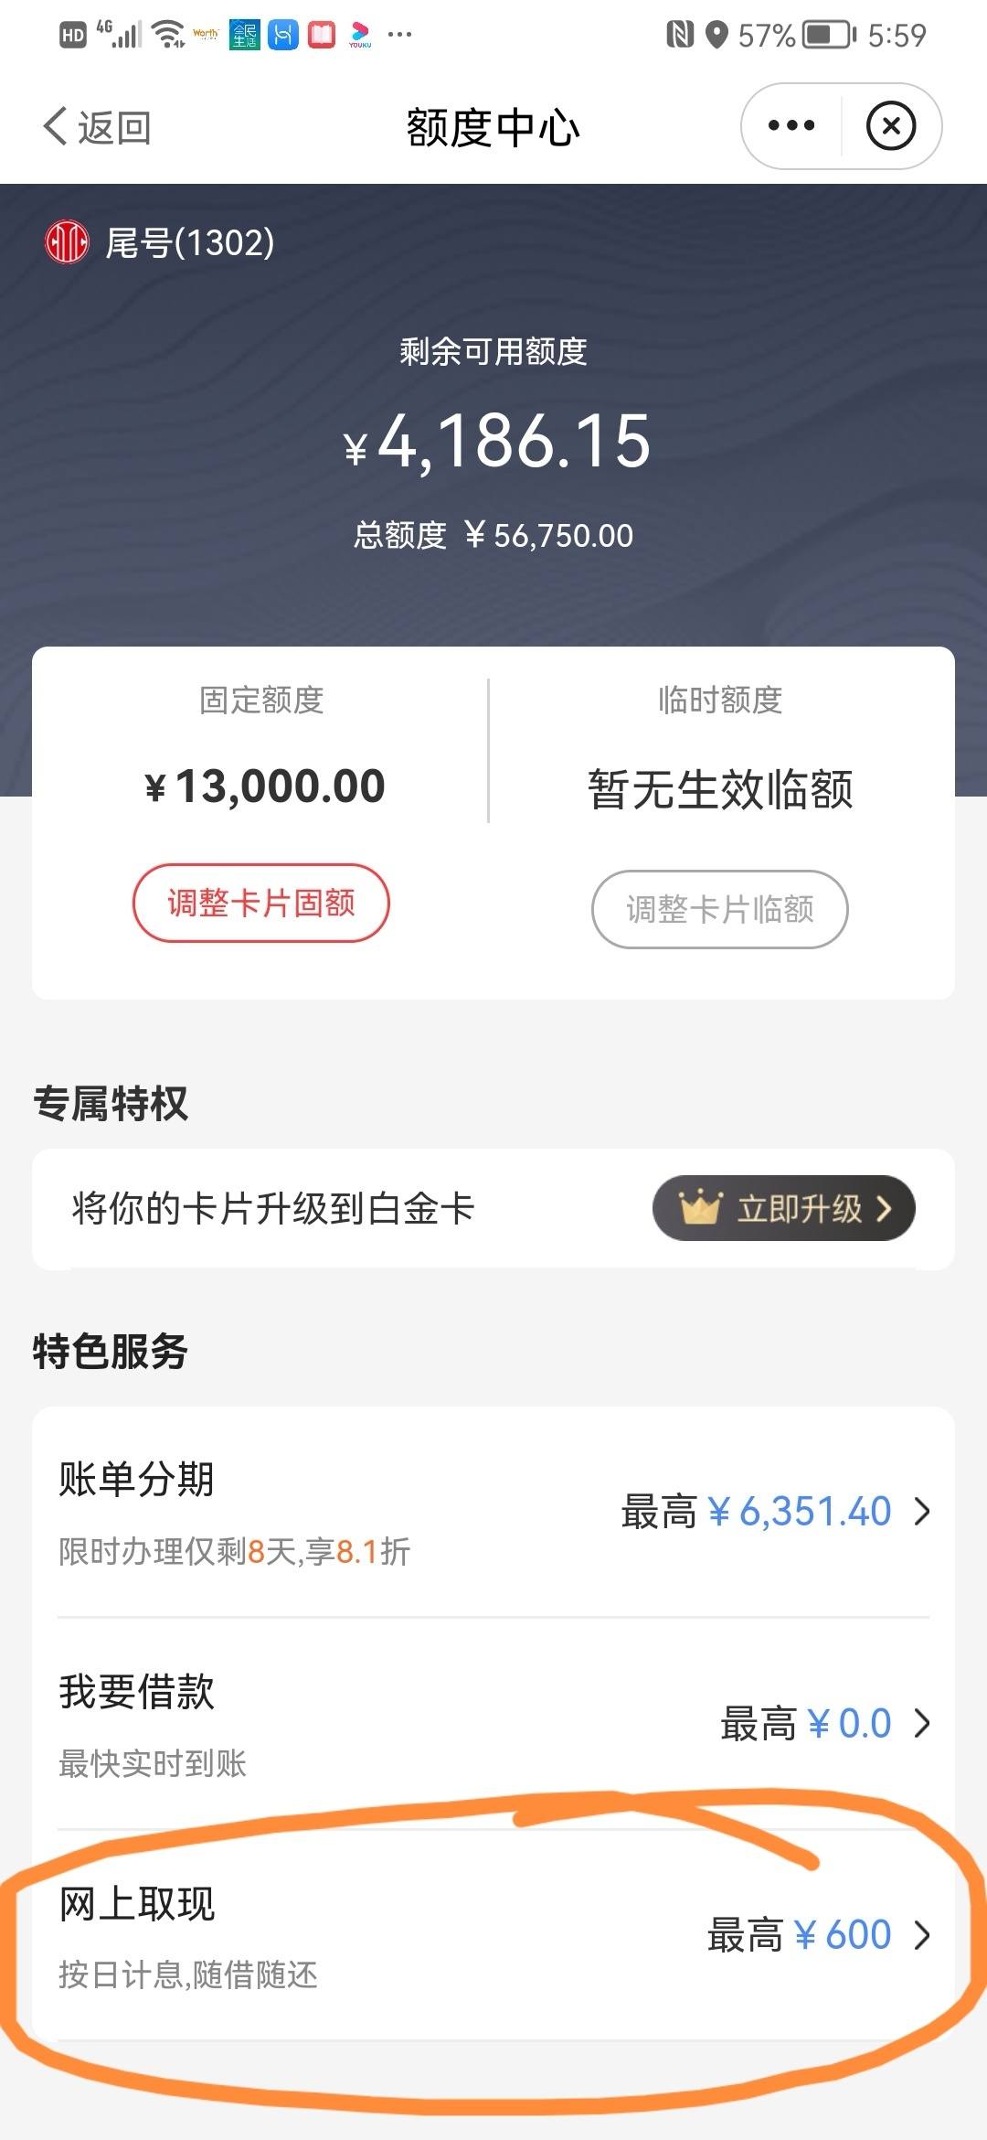Open the Youku notification icon in status bar
Image resolution: width=987 pixels, height=2140 pixels.
(x=360, y=35)
